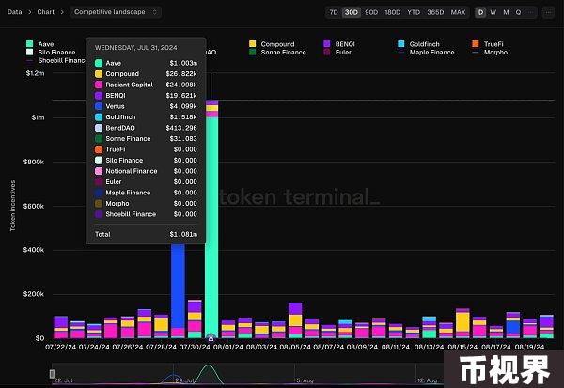Toggle the Shoebill Finance legend entry
This screenshot has height=388, width=564.
click(55, 60)
